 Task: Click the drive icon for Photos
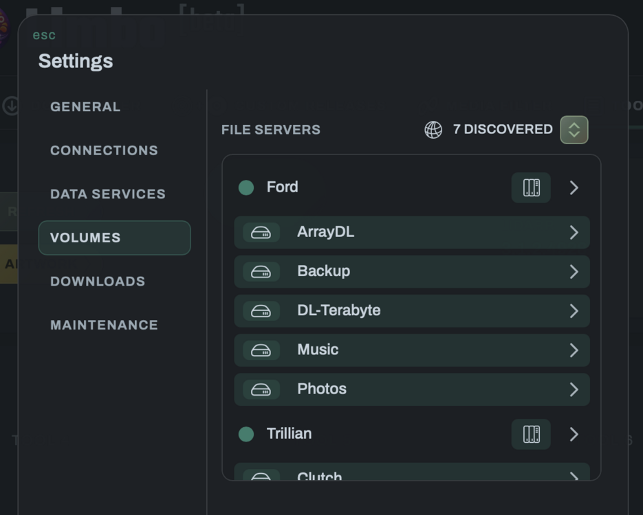click(261, 390)
